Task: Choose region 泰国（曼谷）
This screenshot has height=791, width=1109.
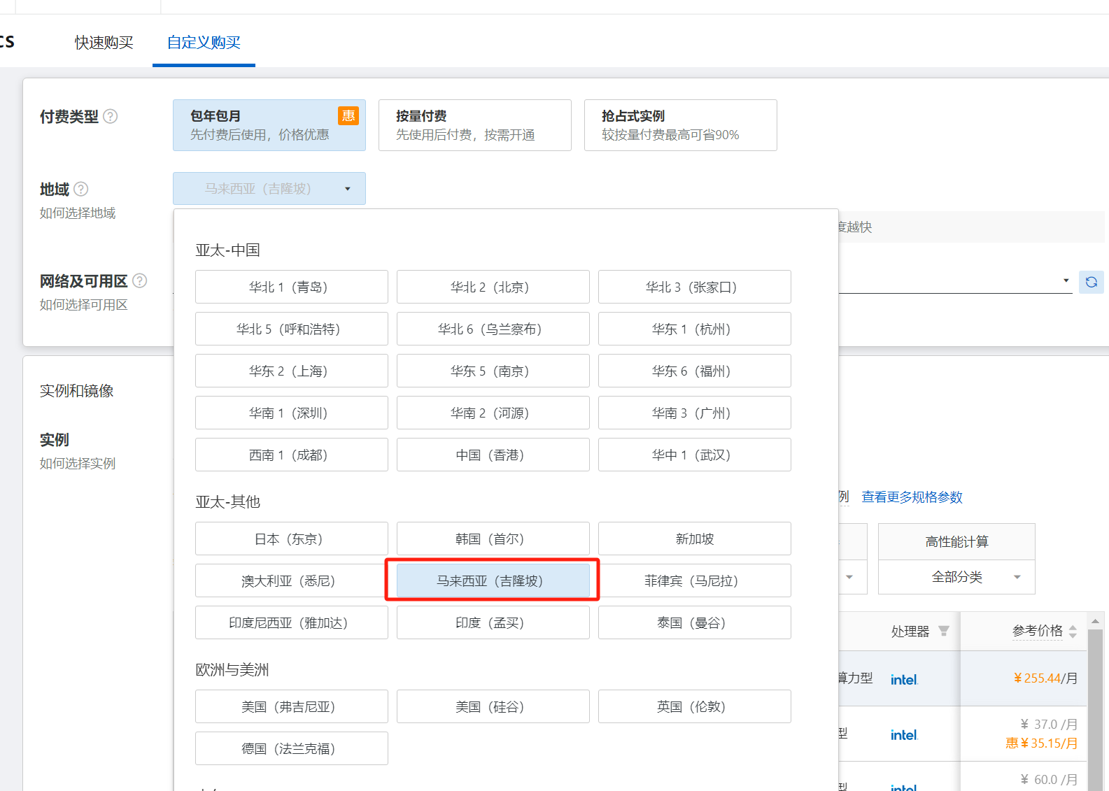Action: [x=695, y=622]
